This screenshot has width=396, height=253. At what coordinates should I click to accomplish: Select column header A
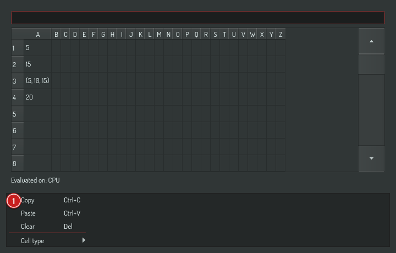pos(37,34)
